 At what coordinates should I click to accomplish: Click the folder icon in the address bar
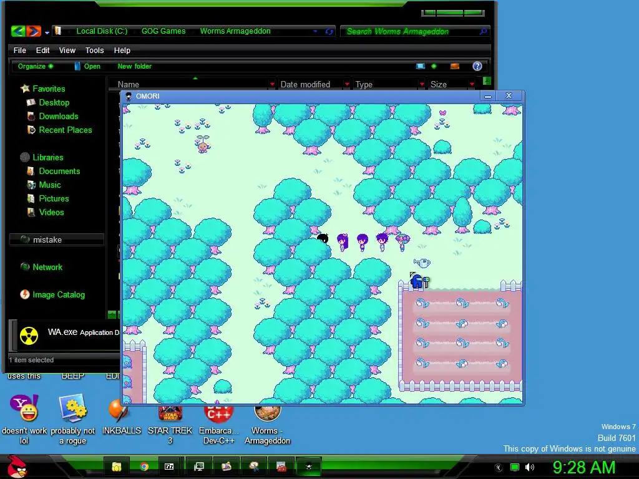(58, 31)
